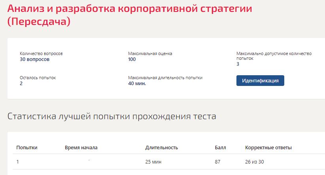Click the Максимальная оценка label
Image resolution: width=325 pixels, height=175 pixels.
(x=150, y=53)
